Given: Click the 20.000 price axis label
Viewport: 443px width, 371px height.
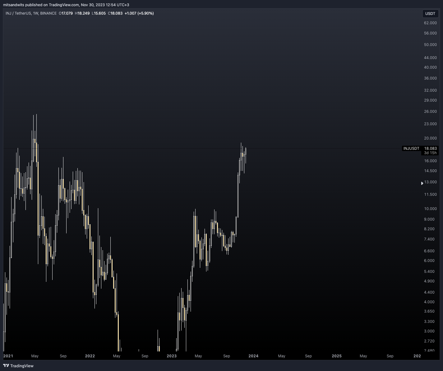Looking at the screenshot, I should click(x=430, y=138).
